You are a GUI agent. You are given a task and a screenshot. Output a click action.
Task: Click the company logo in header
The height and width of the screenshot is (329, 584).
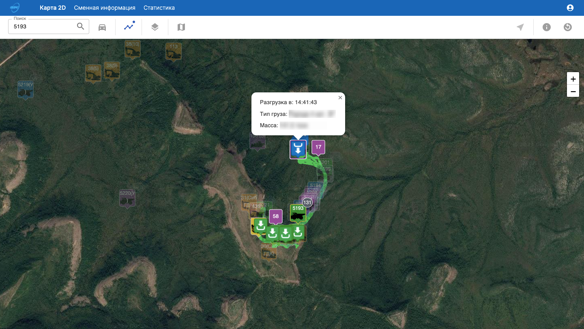[x=15, y=8]
